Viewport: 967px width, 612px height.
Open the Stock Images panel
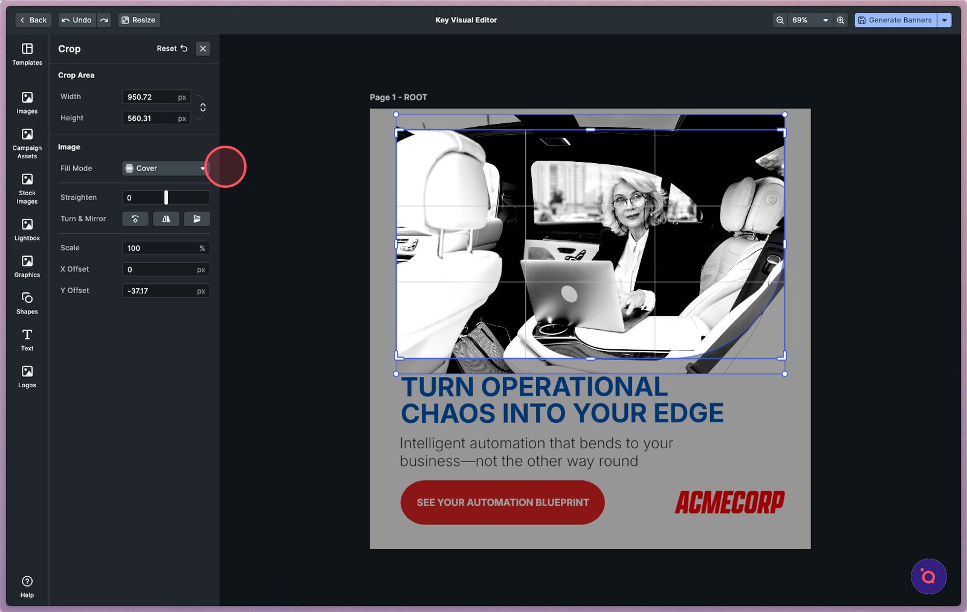[x=27, y=188]
